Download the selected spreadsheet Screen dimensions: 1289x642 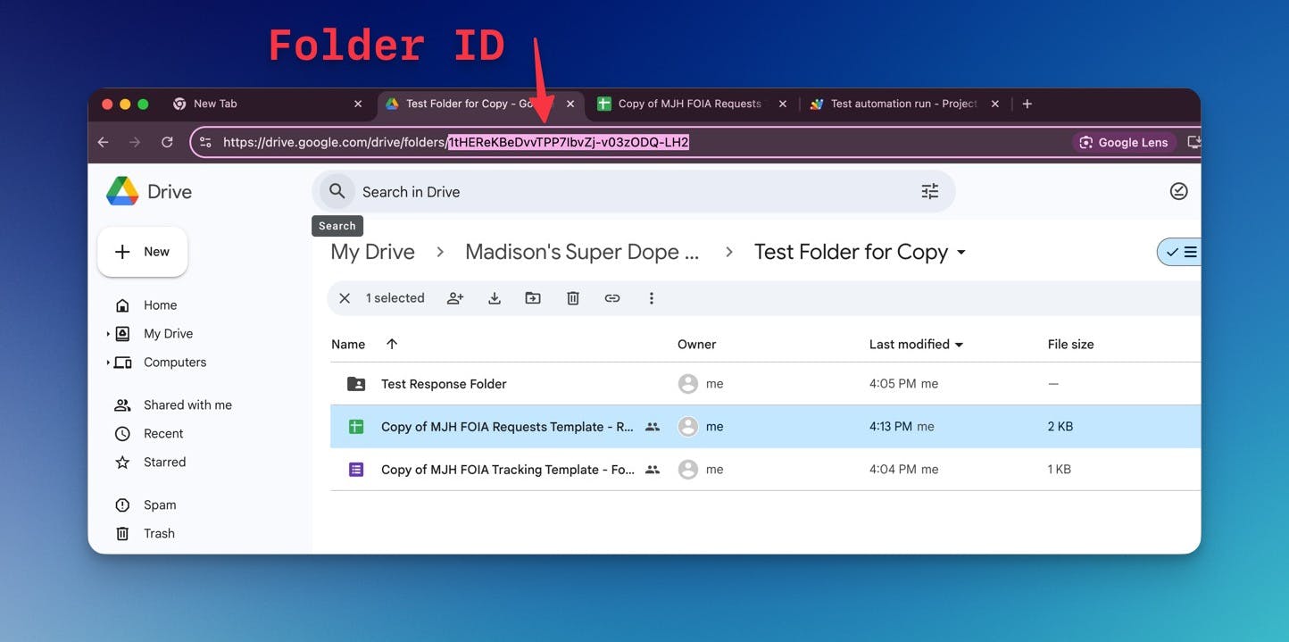[495, 297]
